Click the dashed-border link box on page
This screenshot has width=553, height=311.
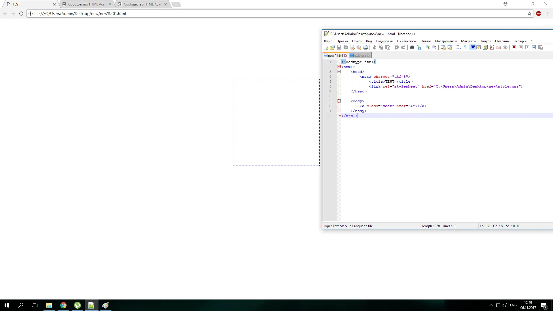[276, 122]
